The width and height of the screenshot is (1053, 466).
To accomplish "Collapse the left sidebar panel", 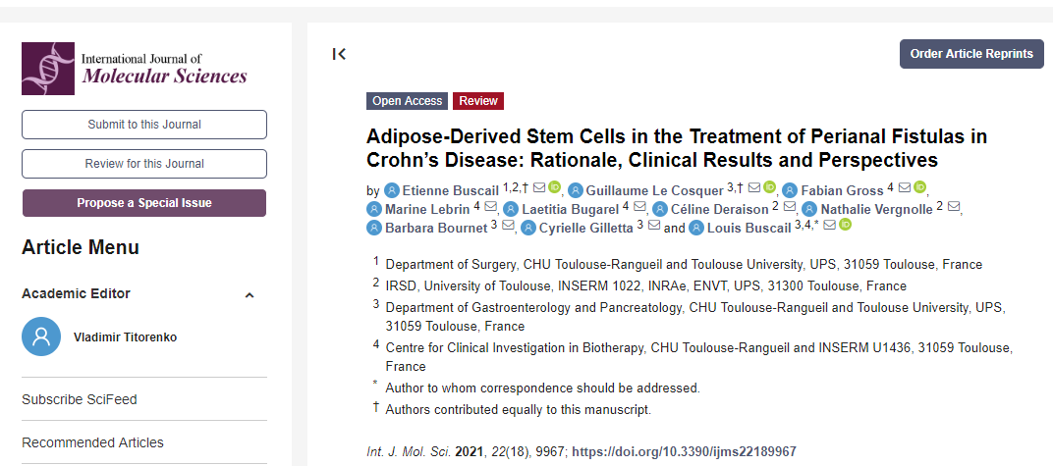I will tap(339, 54).
